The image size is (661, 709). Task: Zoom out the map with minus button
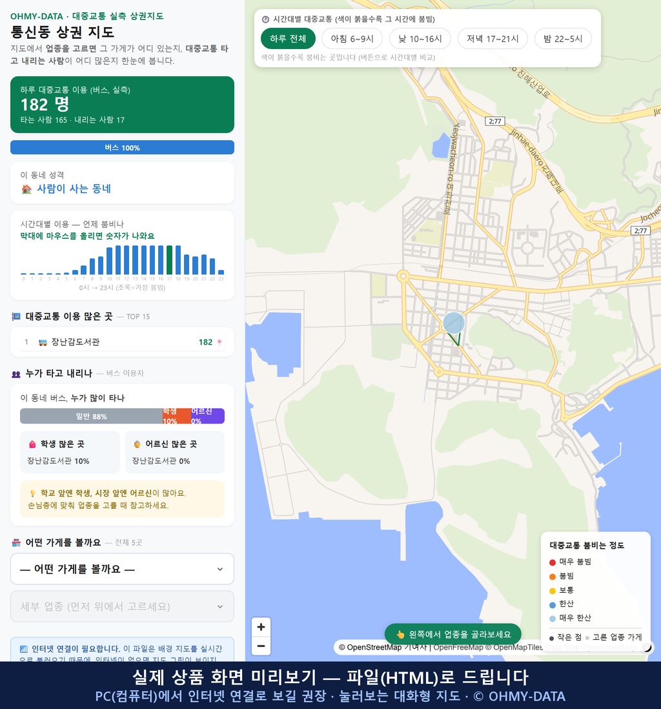pyautogui.click(x=261, y=646)
